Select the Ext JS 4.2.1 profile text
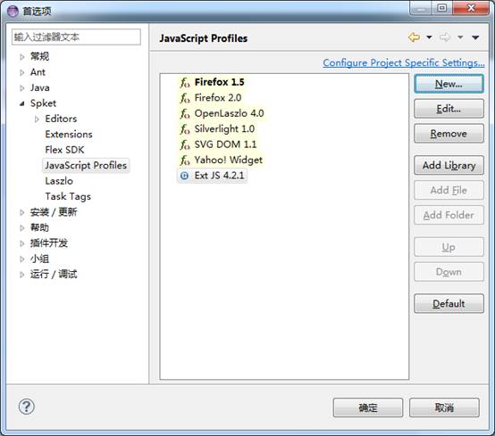This screenshot has height=436, width=495. tap(220, 176)
